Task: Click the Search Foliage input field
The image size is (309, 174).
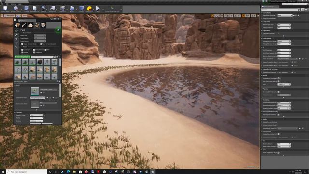Action: point(43,57)
